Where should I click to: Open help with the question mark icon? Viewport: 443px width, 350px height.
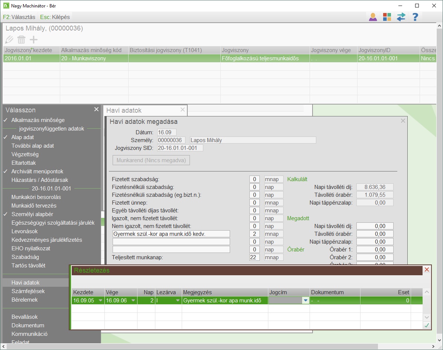(x=415, y=17)
